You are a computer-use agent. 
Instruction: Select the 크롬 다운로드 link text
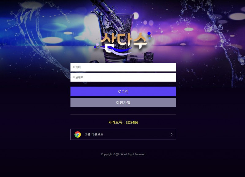click(94, 134)
